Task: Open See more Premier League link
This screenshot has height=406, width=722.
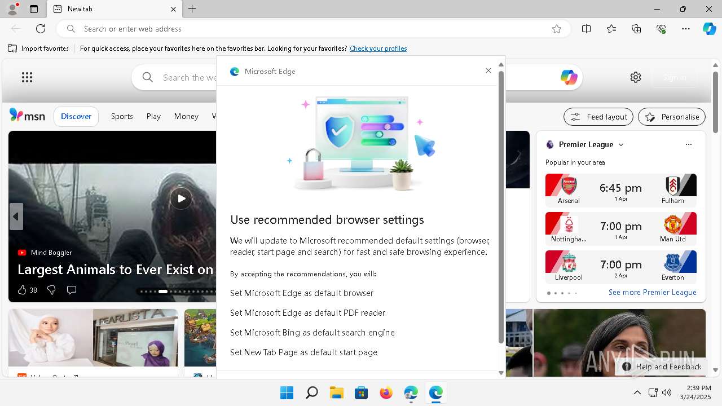Action: point(653,292)
